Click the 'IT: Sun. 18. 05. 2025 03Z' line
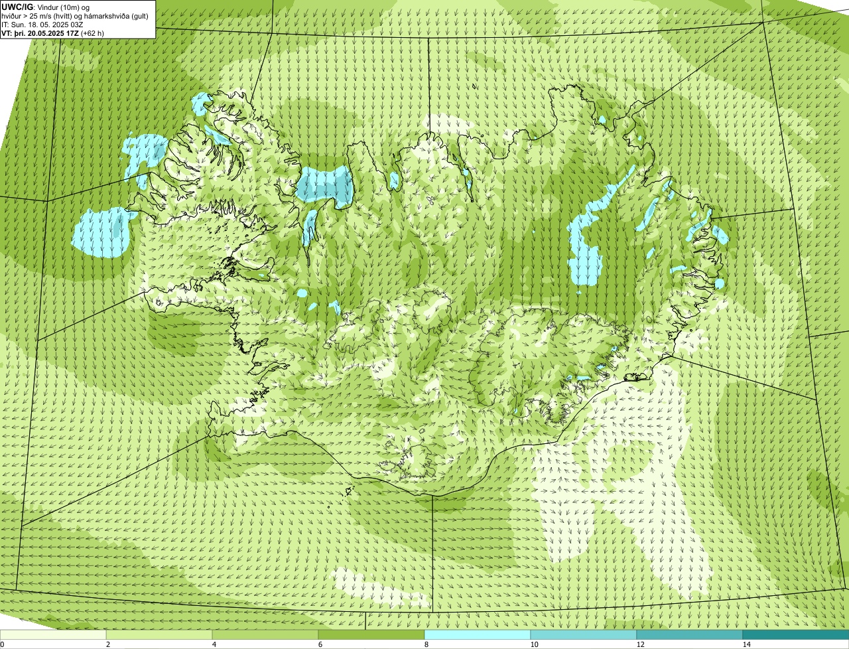 pos(42,25)
